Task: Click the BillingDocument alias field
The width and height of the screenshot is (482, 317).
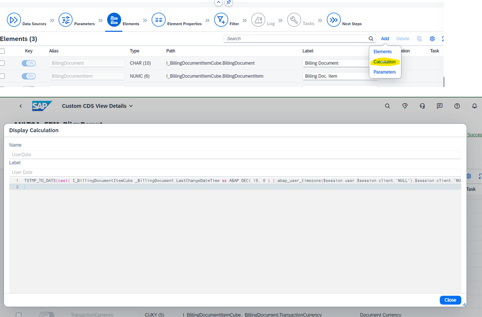Action: coord(87,63)
